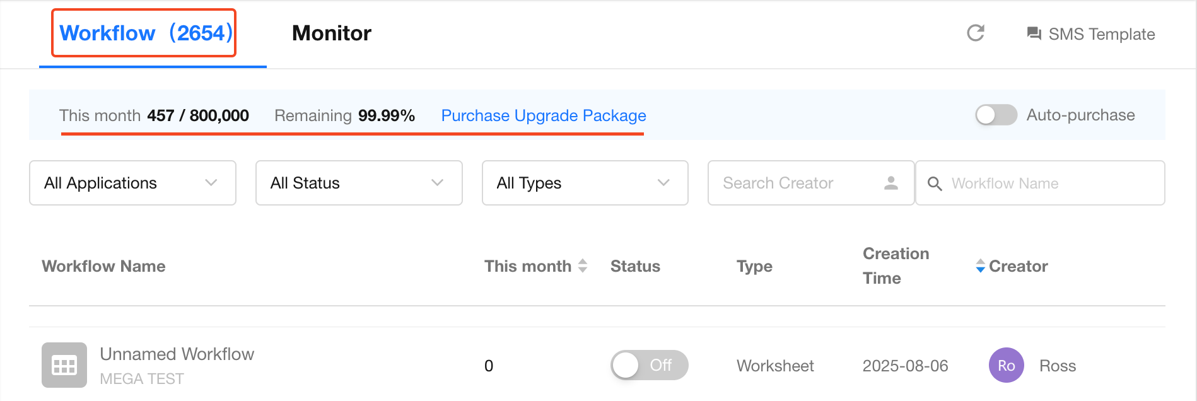
Task: Select the Workflow (2654) tab
Action: (145, 33)
